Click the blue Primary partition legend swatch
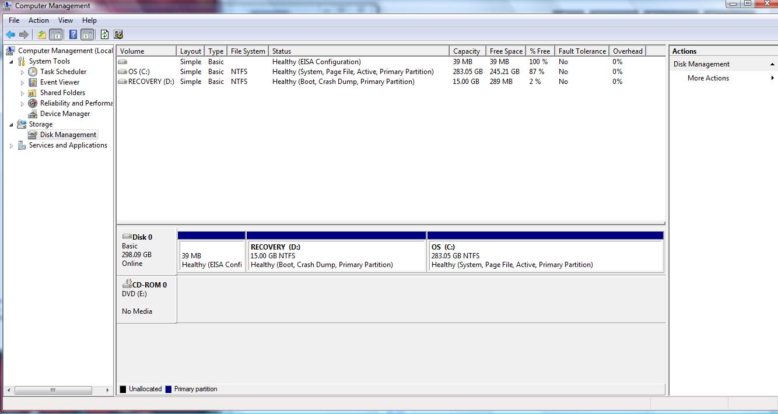Image resolution: width=778 pixels, height=414 pixels. [169, 389]
